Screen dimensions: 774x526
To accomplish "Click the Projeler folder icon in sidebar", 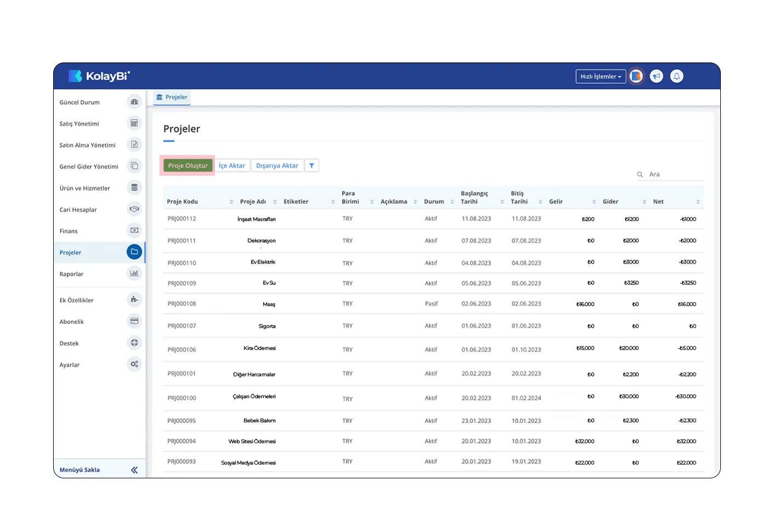I will tap(134, 252).
